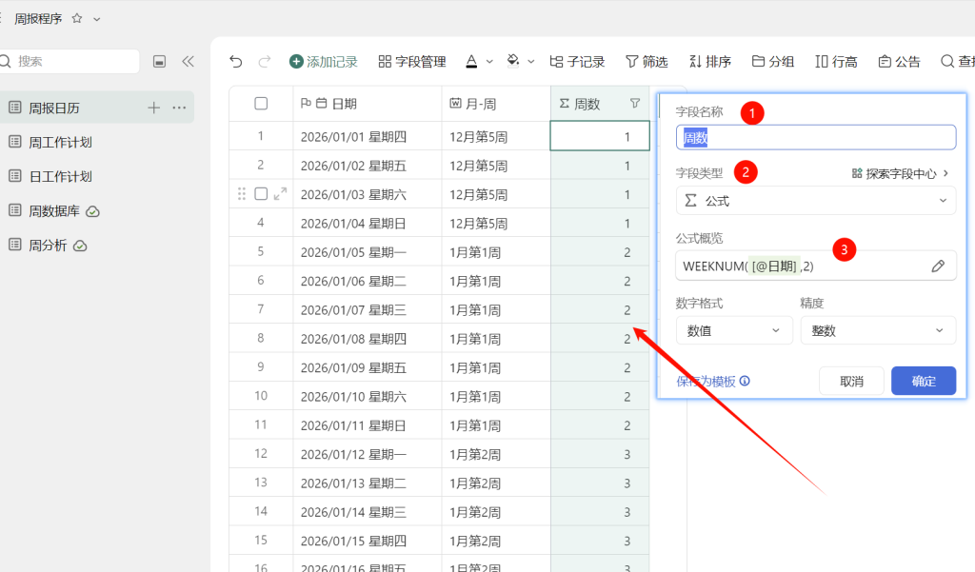The width and height of the screenshot is (975, 572).
Task: Click the check badge beside 周分析
Action: coord(80,246)
